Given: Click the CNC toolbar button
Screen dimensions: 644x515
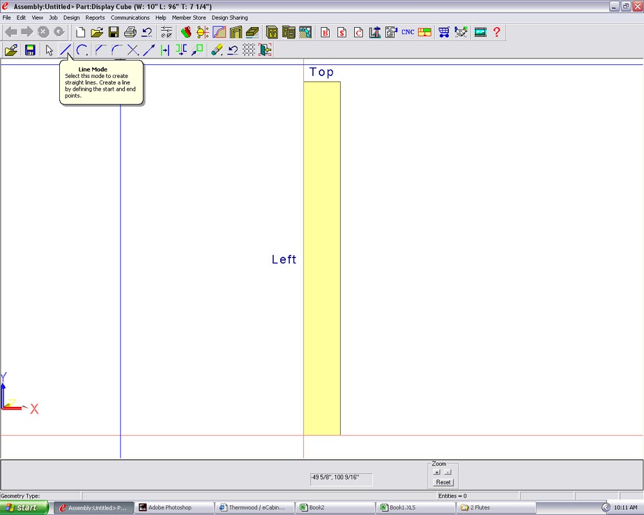Looking at the screenshot, I should (408, 32).
